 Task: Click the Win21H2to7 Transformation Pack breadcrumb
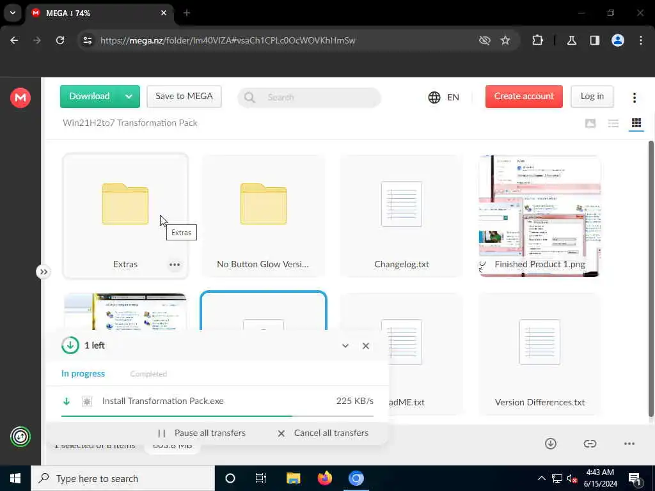click(130, 123)
